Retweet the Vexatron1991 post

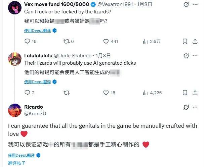click(69, 41)
